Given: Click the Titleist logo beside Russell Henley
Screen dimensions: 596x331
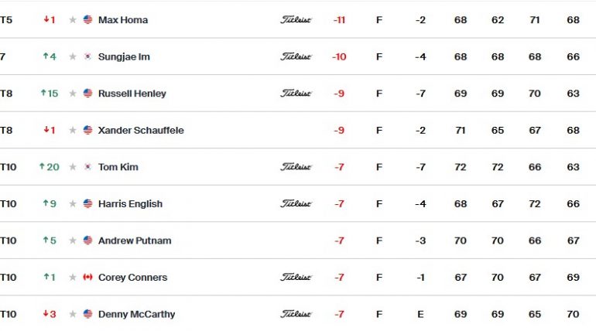Looking at the screenshot, I should (x=296, y=94).
